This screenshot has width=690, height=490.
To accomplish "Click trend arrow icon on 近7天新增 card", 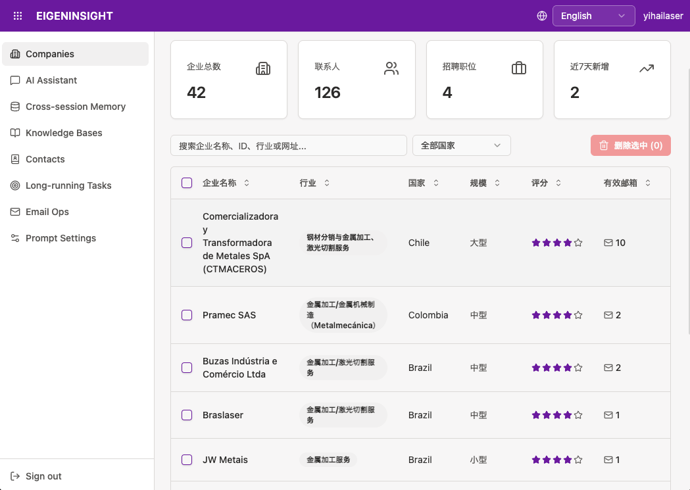I will click(647, 68).
